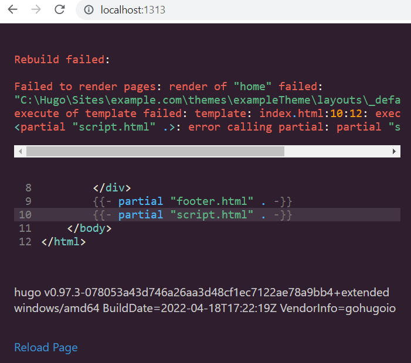Click line 10 partial "script.html" code
The image size is (411, 363).
[192, 215]
